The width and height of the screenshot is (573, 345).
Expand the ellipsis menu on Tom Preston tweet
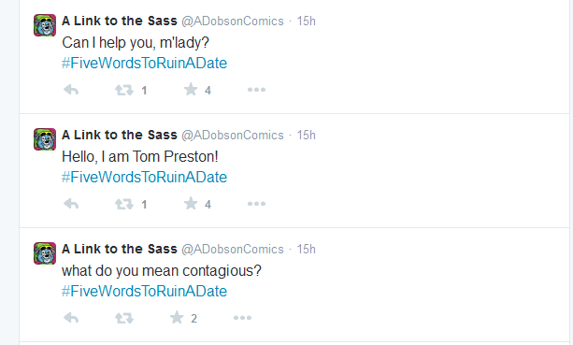coord(256,204)
